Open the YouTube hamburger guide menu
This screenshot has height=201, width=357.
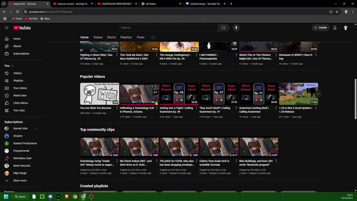[x=7, y=28]
